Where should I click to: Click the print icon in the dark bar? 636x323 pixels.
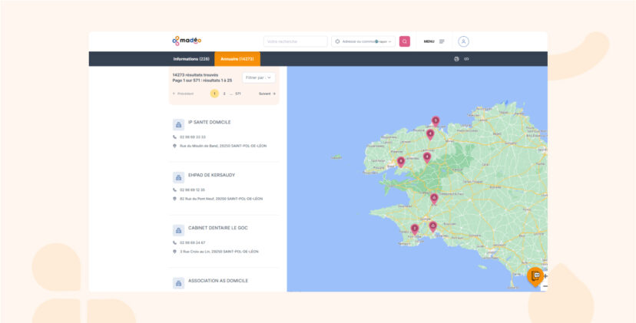click(456, 59)
